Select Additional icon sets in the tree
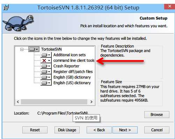Screen dimensions: 175x139 pyautogui.click(x=70, y=55)
